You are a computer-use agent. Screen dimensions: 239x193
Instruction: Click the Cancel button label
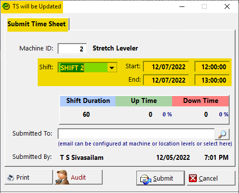(x=208, y=179)
